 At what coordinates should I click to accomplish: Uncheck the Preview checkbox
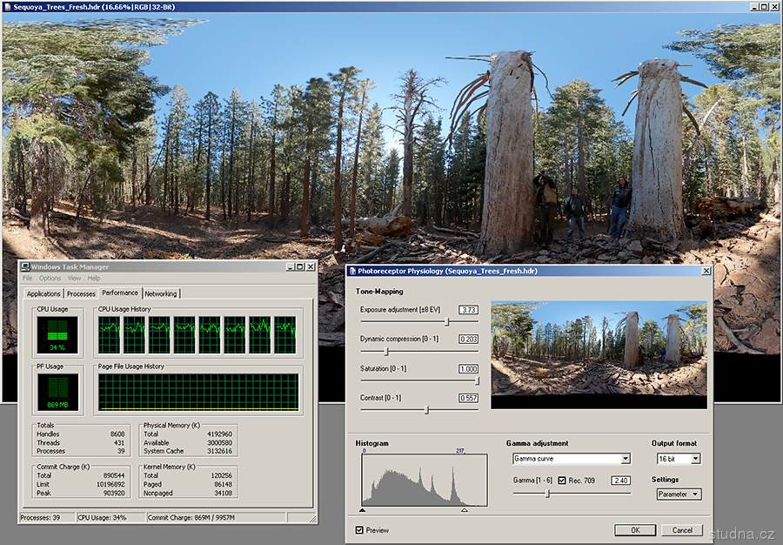tap(360, 530)
